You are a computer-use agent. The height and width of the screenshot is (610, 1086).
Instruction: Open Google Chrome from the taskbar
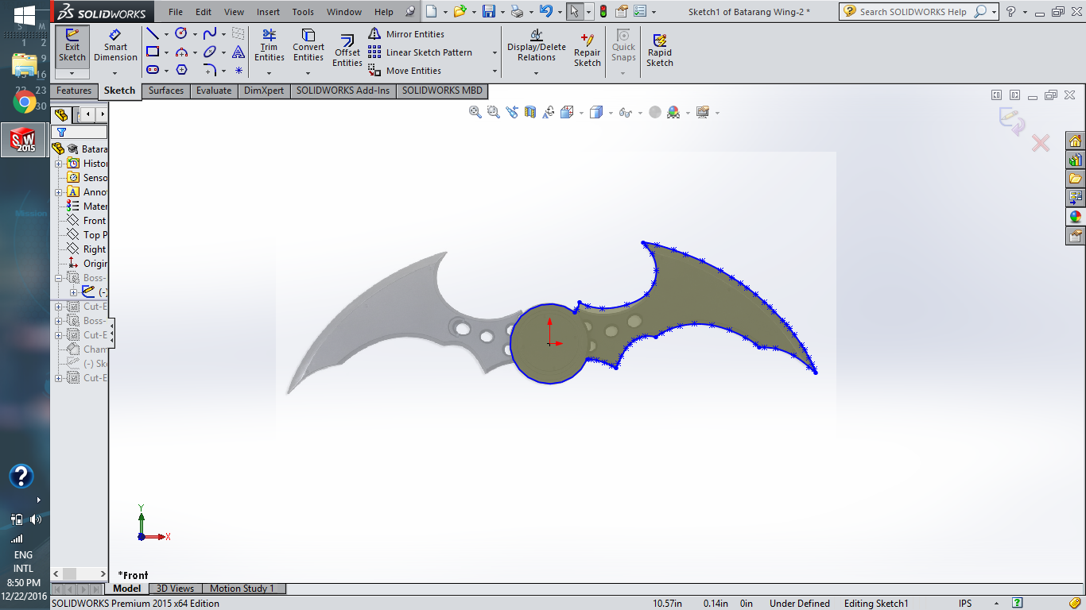(25, 101)
